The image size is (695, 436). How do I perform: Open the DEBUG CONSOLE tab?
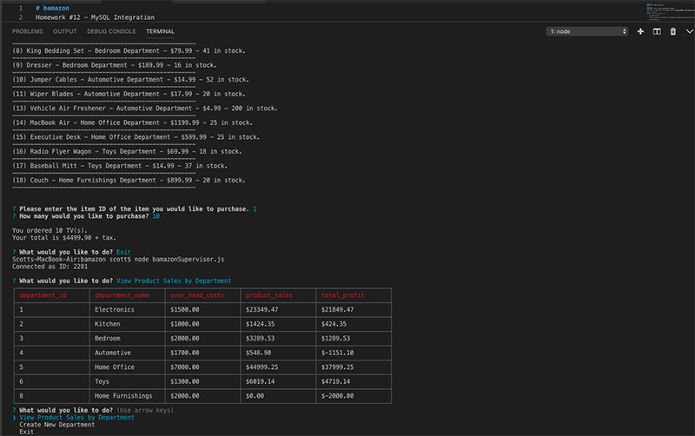point(111,31)
